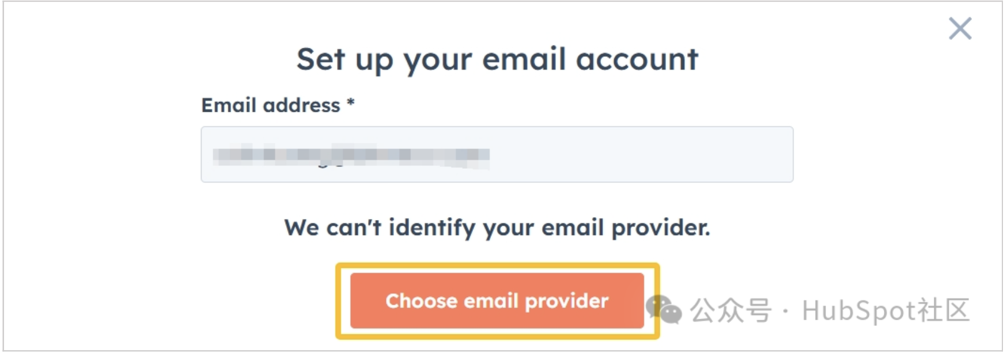1007x356 pixels.
Task: Close the email setup dialog
Action: (x=960, y=28)
